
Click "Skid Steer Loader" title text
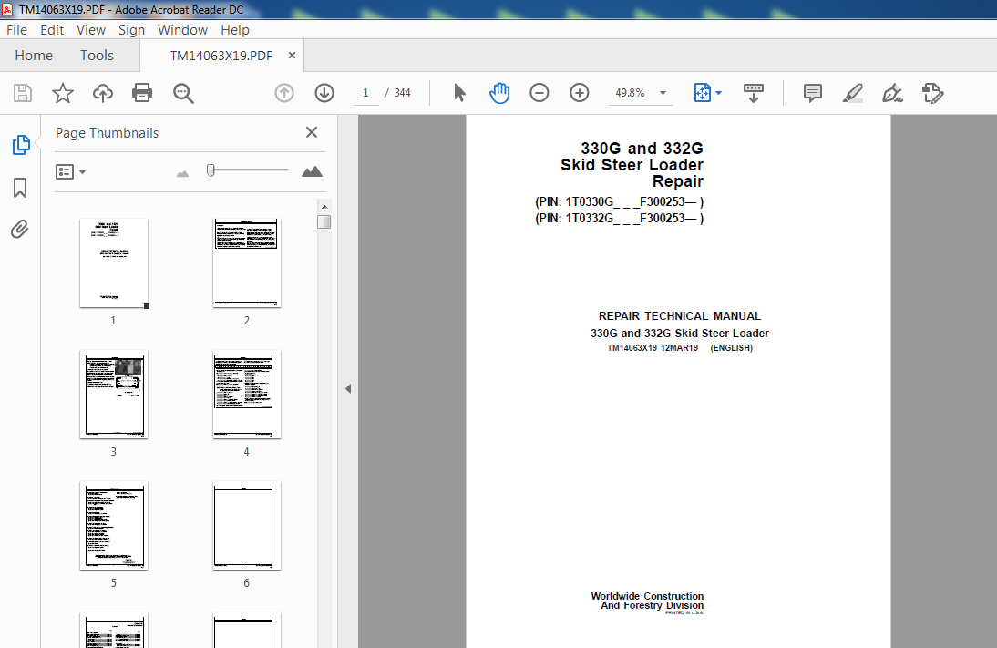coord(632,165)
